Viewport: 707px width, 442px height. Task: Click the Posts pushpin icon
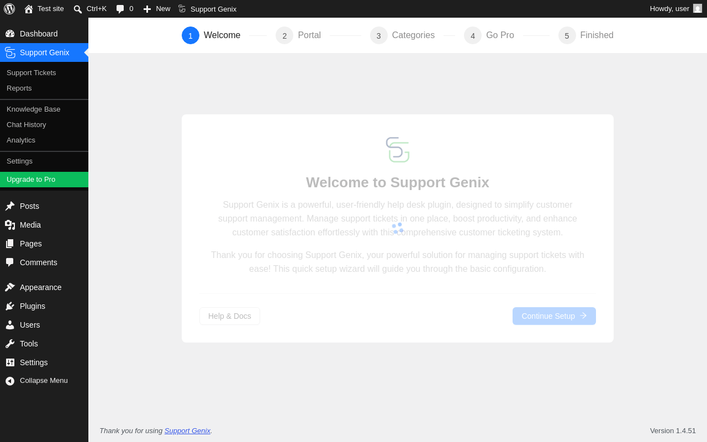tap(10, 206)
